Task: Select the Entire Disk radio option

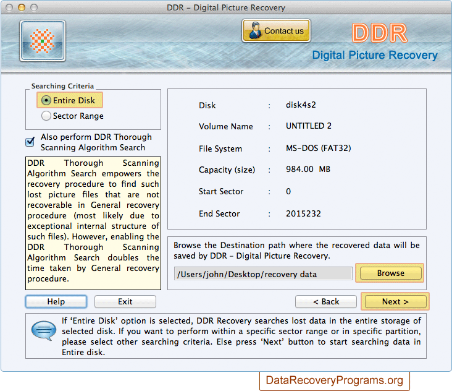Action: coord(46,100)
